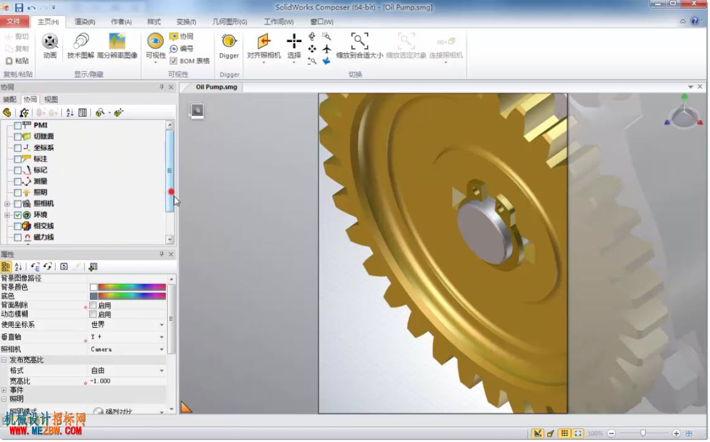Click the grid mode icon in status bar
This screenshot has width=710, height=442.
tap(564, 433)
